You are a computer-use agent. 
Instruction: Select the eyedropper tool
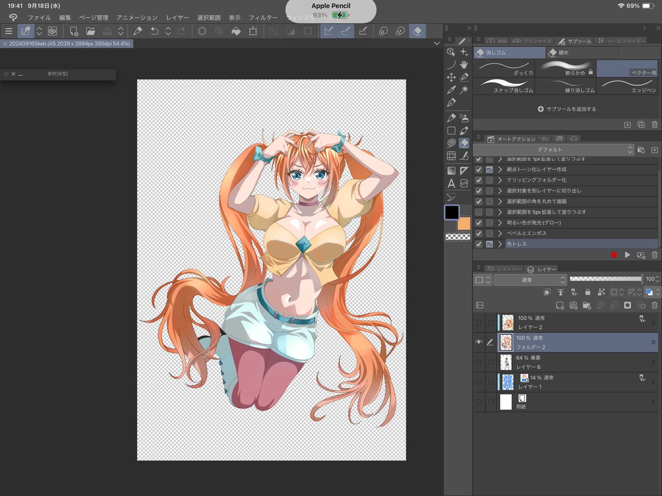[x=451, y=89]
